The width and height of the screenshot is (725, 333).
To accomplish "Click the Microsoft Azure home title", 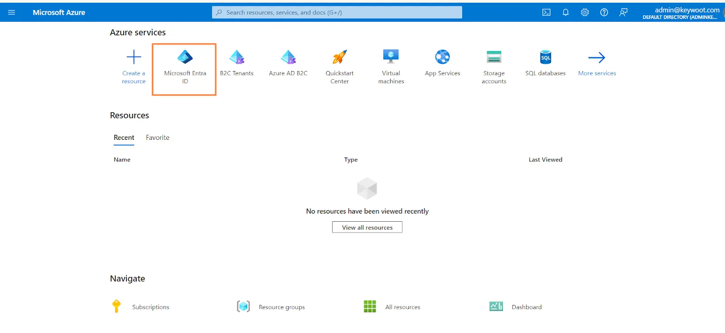I will [59, 13].
